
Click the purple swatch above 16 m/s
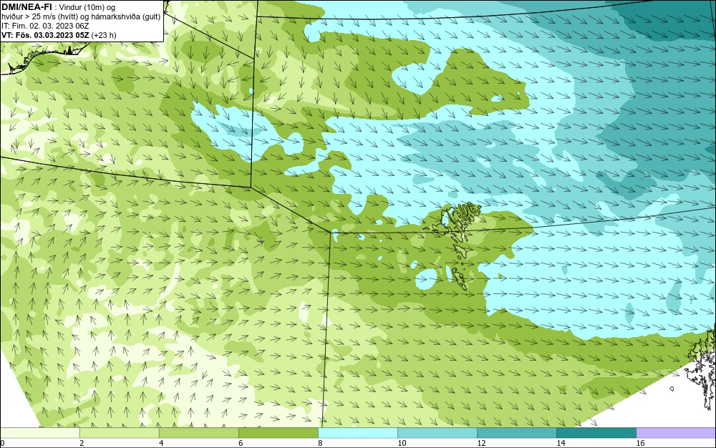tap(676, 432)
